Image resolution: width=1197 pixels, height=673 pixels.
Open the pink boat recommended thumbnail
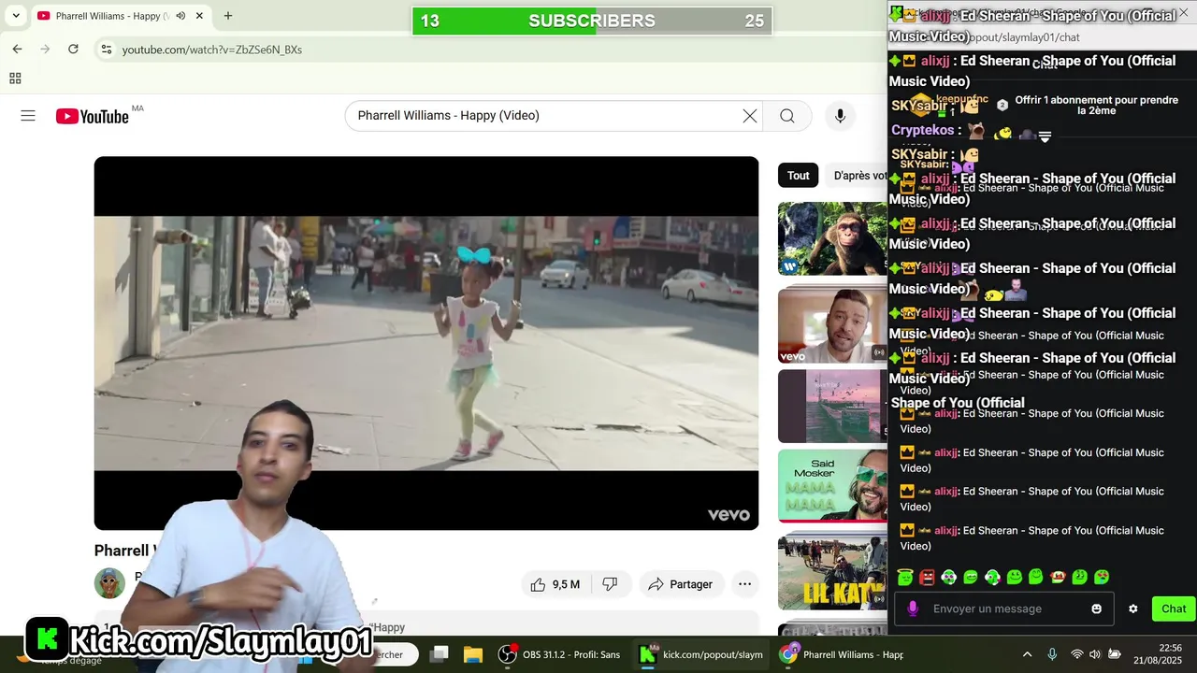point(832,406)
